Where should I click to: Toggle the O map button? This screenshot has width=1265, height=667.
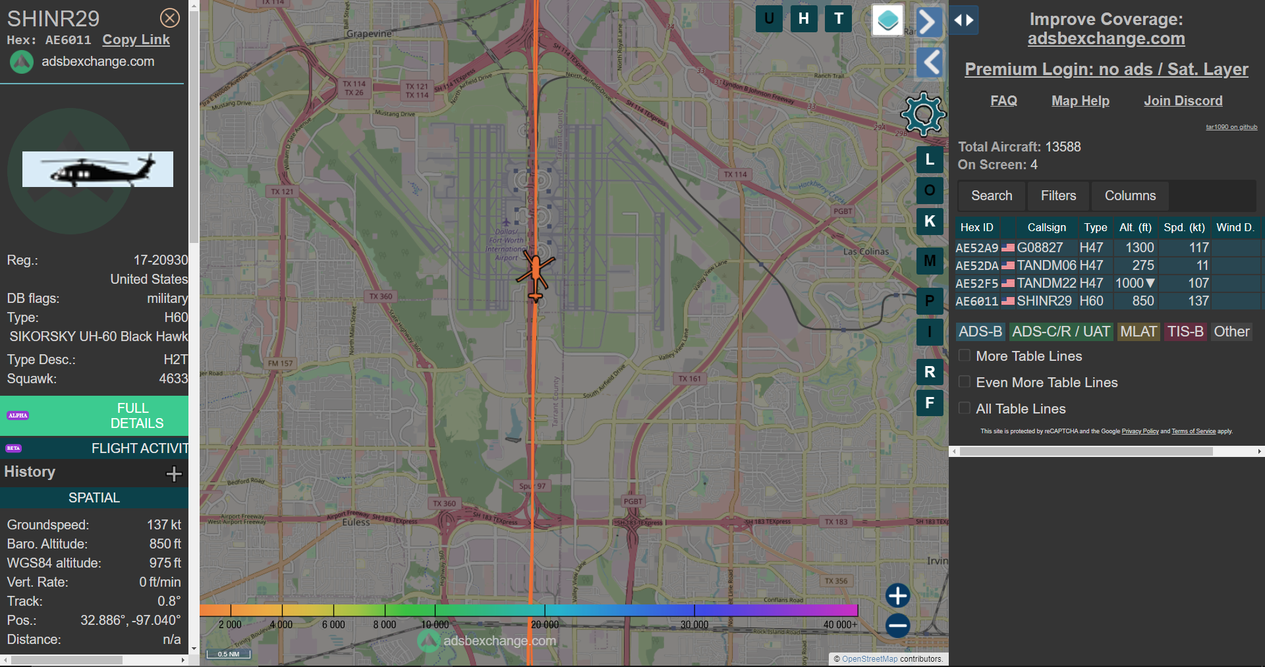pos(930,190)
